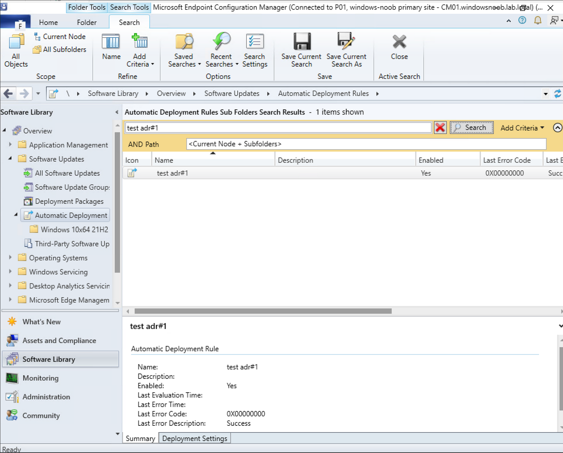563x453 pixels.
Task: Open Search Settings in the ribbon
Action: coord(255,51)
